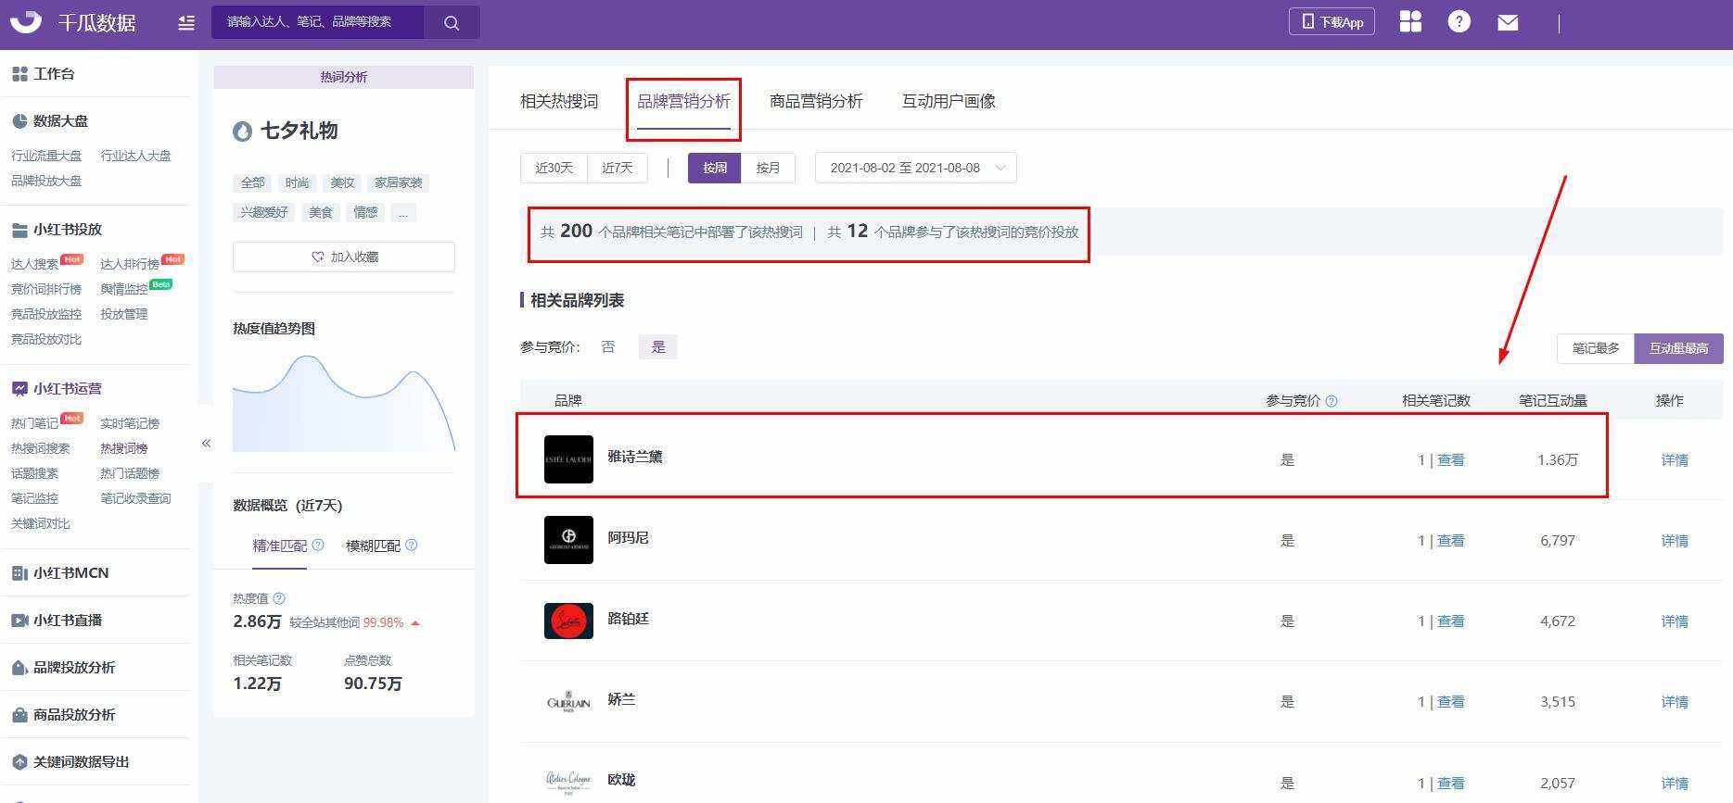Click the 雅诗兰黛 brand logo thumbnail
The height and width of the screenshot is (803, 1733).
pos(568,459)
